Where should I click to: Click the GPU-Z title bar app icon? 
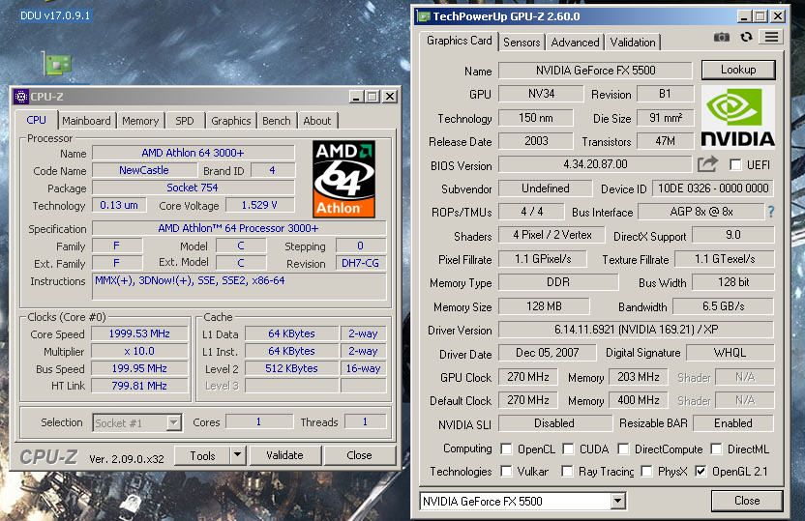click(x=424, y=16)
